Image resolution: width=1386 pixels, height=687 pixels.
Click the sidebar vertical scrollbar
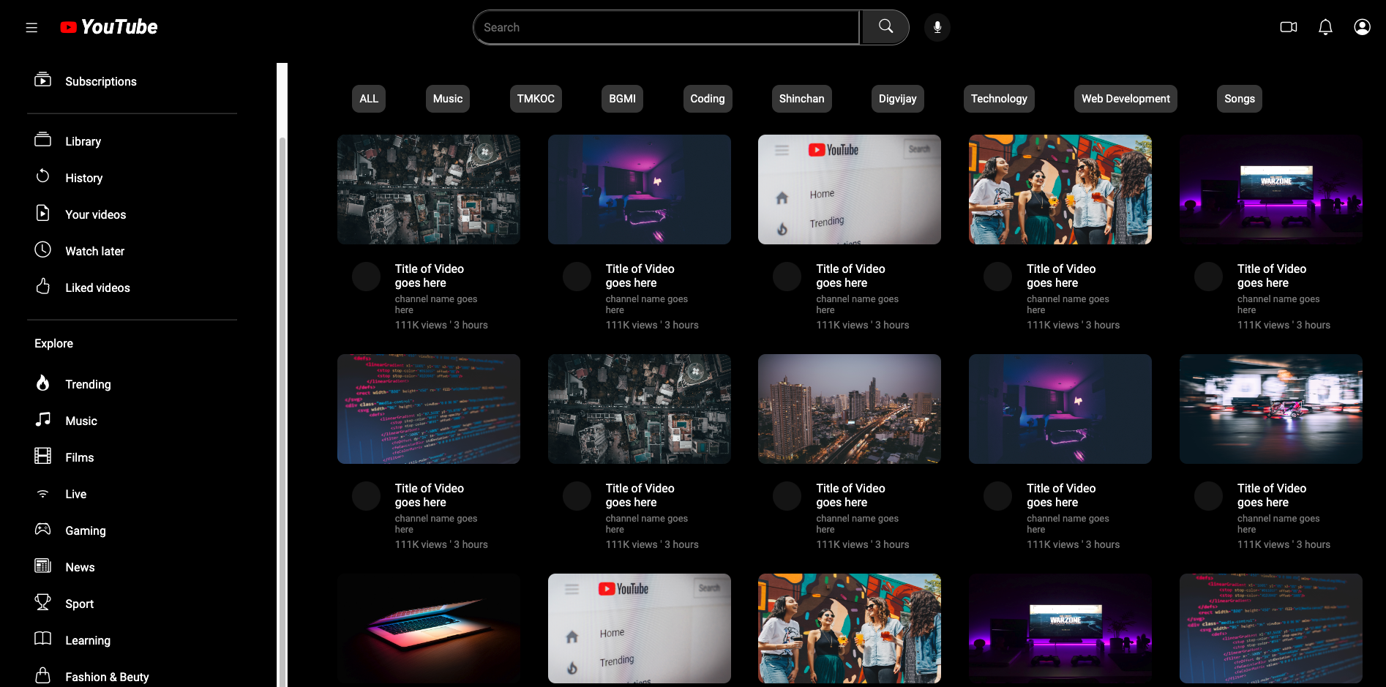[x=282, y=366]
